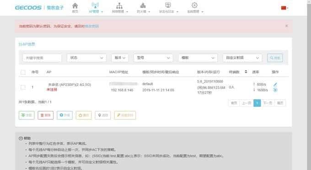Viewport: 311px width, 170px height.
Task: Open the AP management menu icon
Action: click(x=95, y=5)
